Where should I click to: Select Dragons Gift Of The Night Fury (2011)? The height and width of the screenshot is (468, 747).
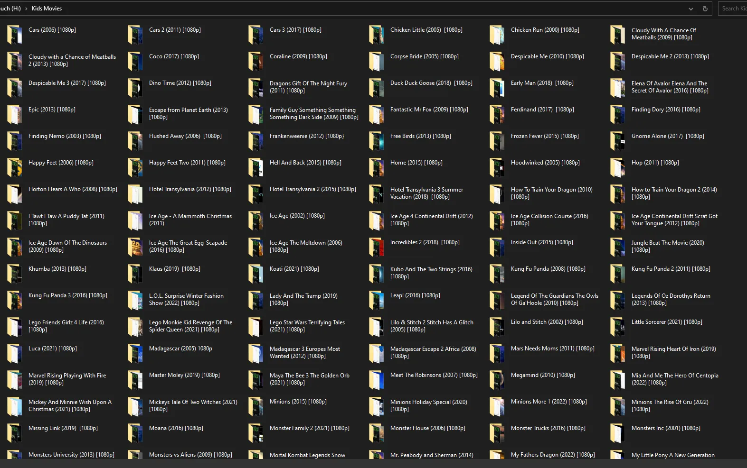click(309, 87)
